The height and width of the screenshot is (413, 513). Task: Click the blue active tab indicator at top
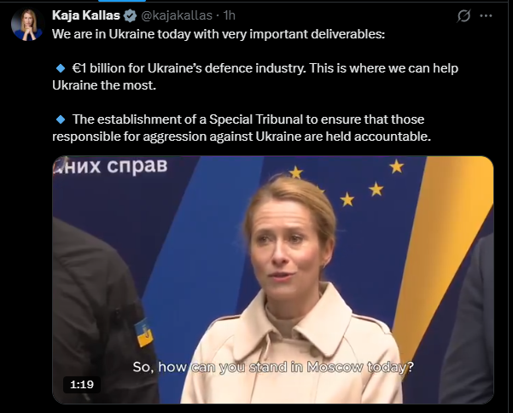[x=122, y=1]
